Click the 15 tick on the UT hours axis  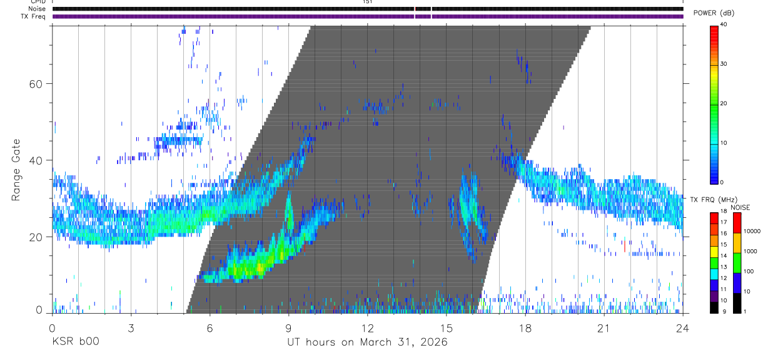point(447,327)
